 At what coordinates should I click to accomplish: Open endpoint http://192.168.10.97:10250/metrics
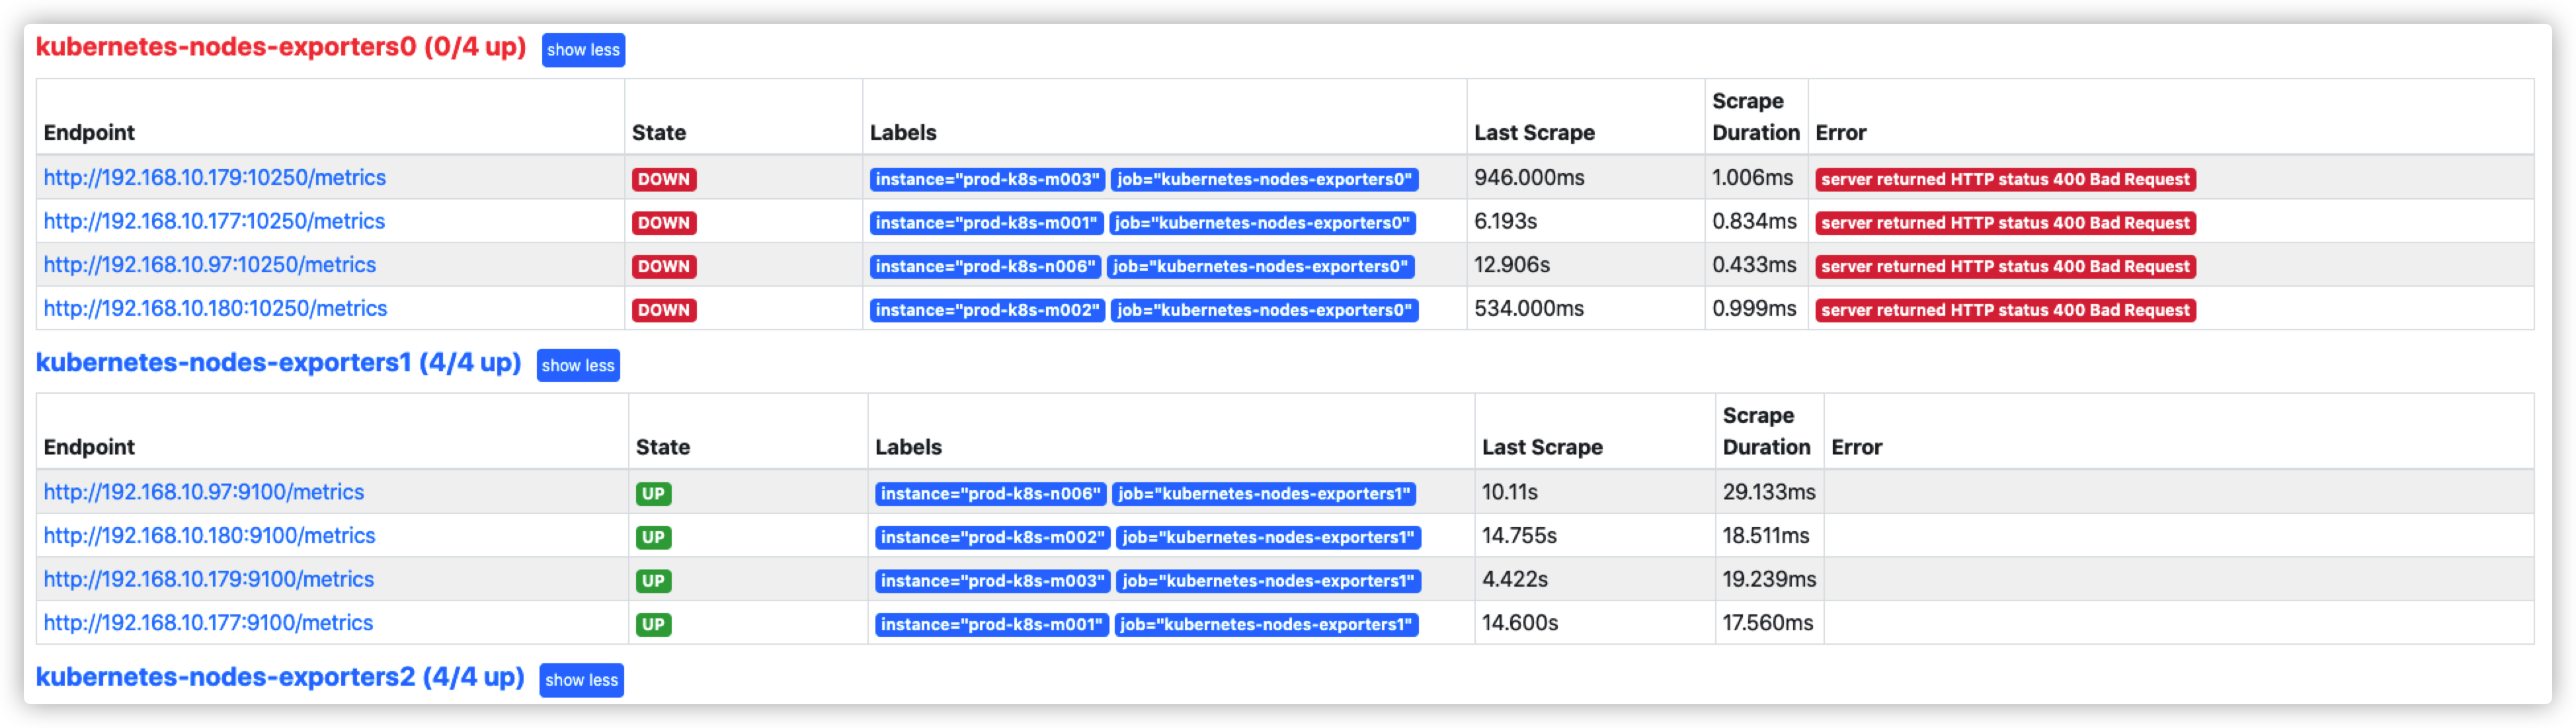point(210,266)
